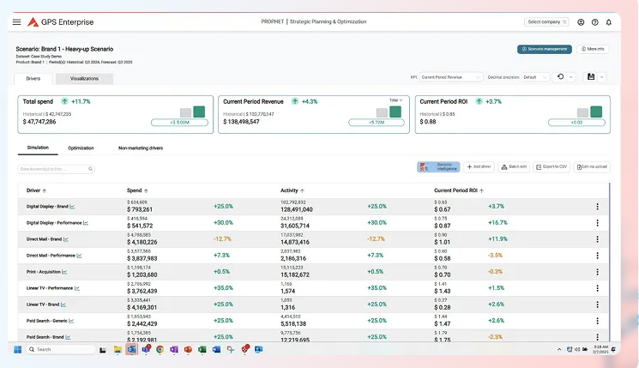639x368 pixels.
Task: Select the Optimization tab
Action: (x=81, y=148)
